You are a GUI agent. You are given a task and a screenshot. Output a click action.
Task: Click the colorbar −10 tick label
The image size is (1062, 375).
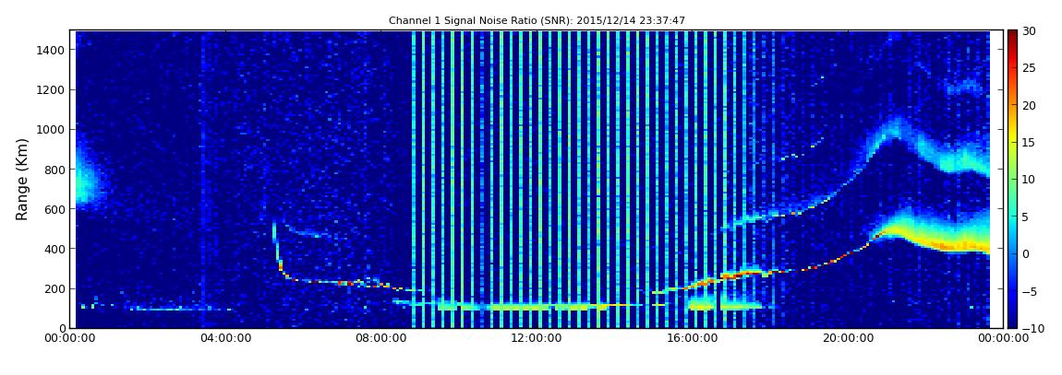click(1032, 328)
